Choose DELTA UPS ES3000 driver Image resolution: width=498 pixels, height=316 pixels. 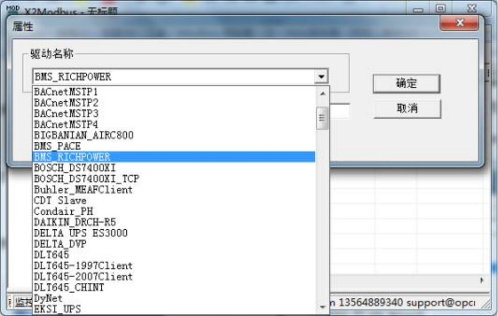(x=173, y=233)
